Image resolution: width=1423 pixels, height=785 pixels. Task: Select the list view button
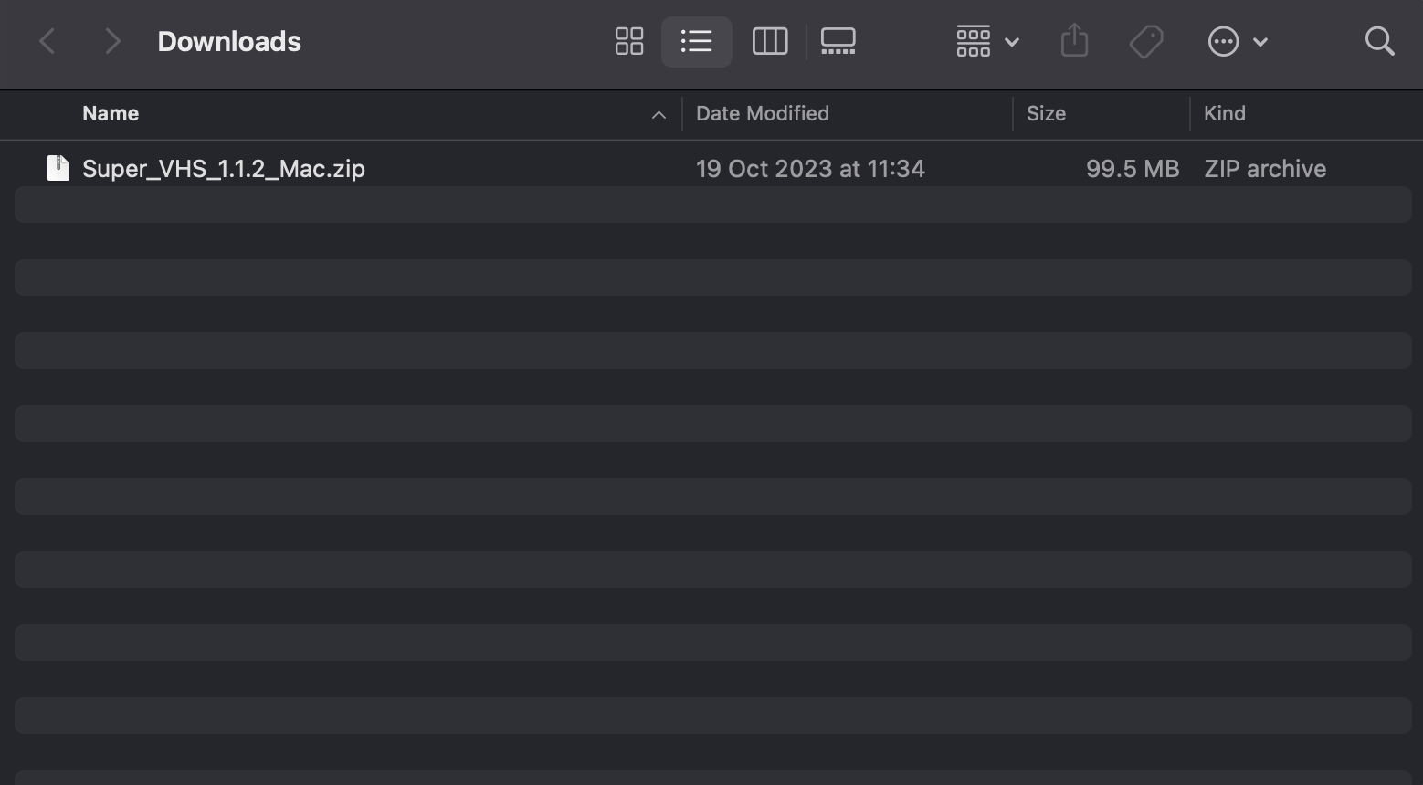click(696, 41)
